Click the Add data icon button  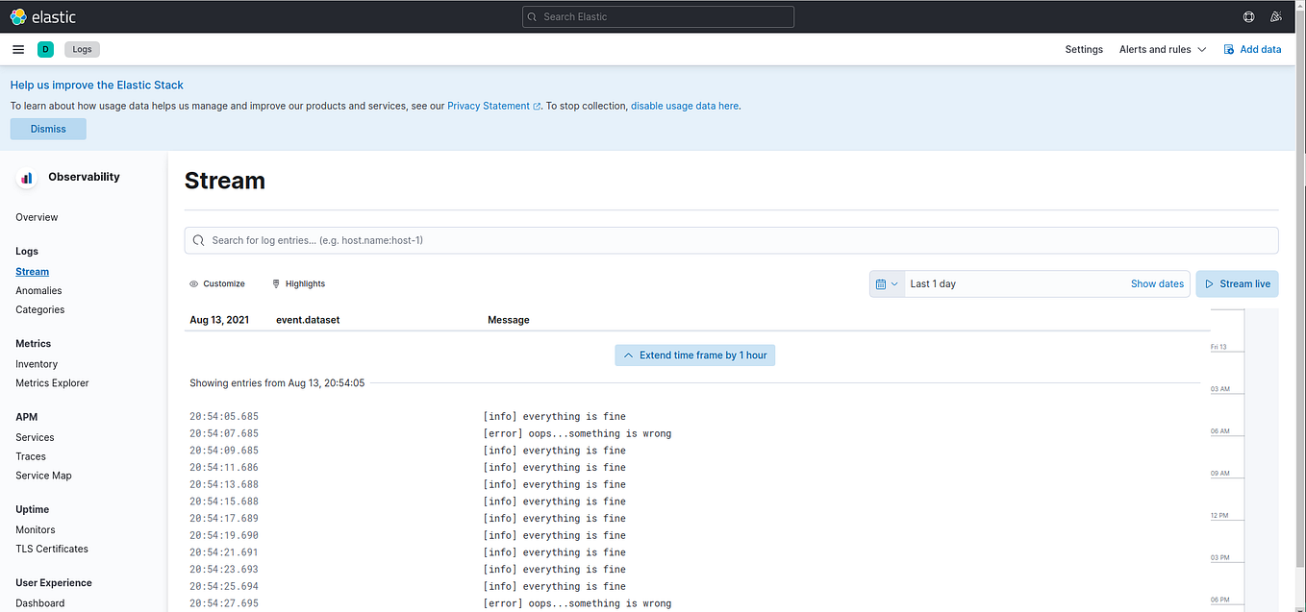(1226, 49)
